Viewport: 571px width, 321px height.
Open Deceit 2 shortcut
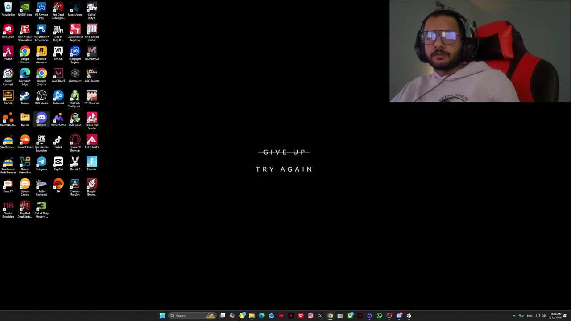(x=75, y=164)
